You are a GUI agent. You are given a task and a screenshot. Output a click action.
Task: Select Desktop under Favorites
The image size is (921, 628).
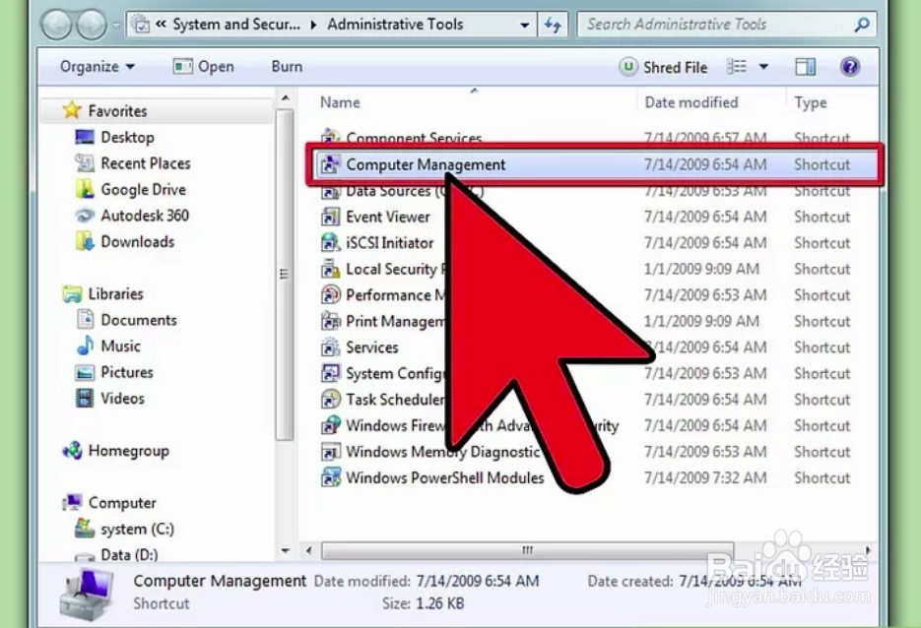pos(127,138)
